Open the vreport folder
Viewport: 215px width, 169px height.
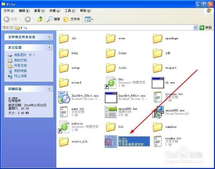(x=157, y=68)
